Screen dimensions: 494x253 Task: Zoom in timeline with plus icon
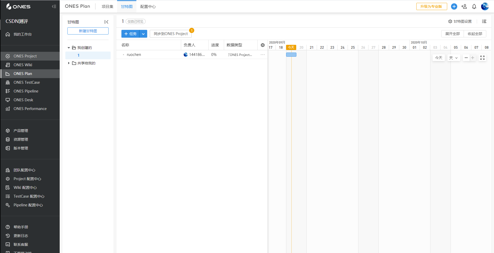click(473, 58)
